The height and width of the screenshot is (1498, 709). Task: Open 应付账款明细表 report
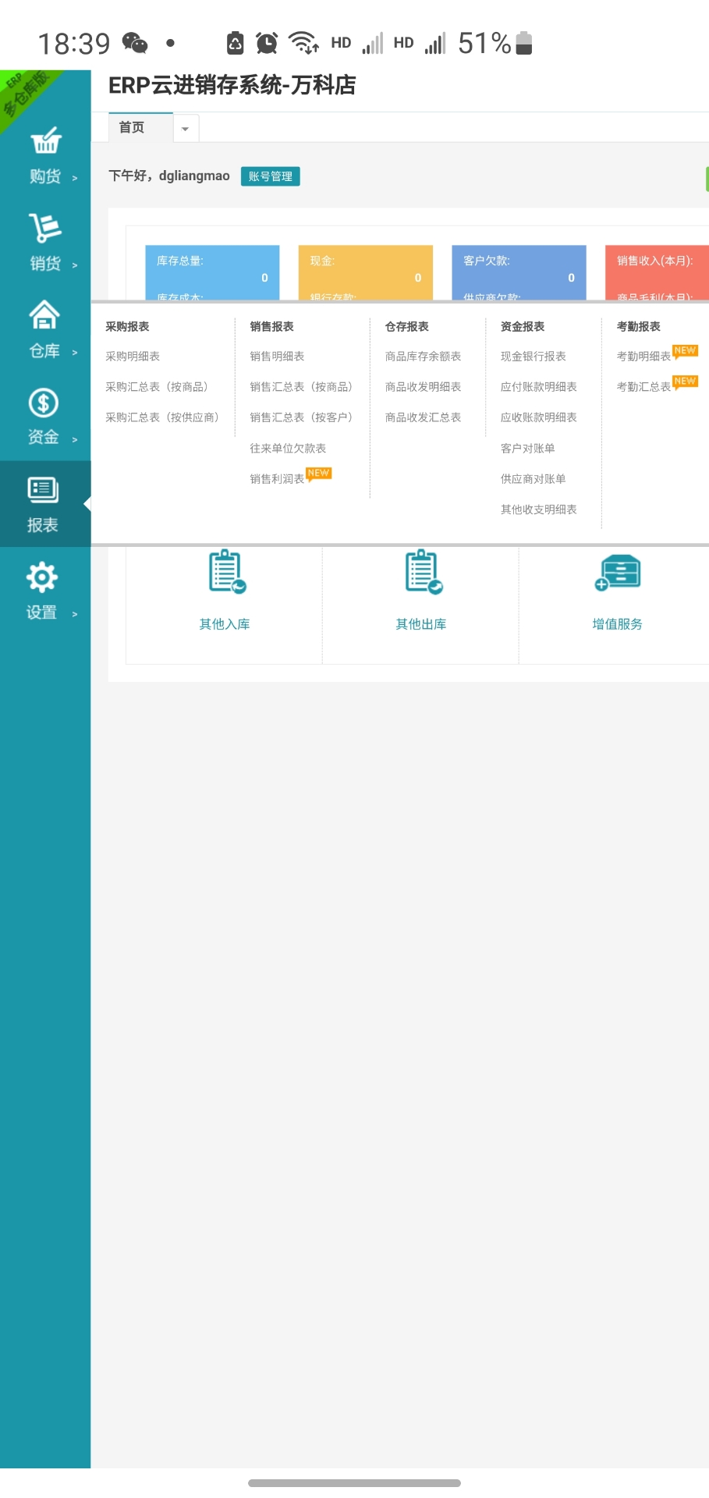(539, 387)
